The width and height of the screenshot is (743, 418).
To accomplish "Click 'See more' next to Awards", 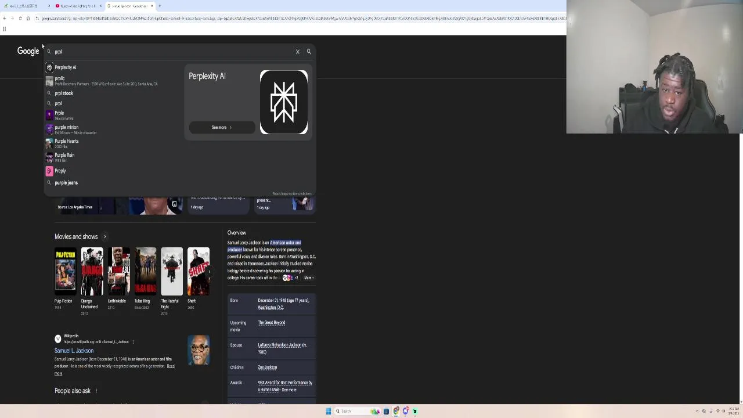I will [x=289, y=390].
